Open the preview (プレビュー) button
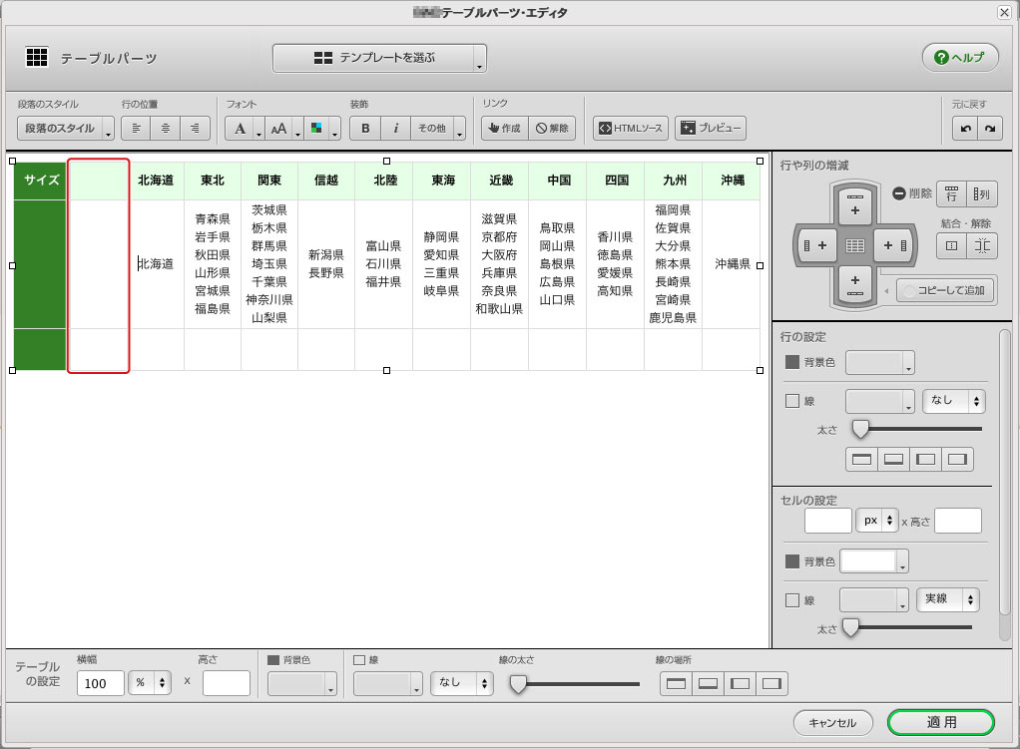This screenshot has width=1020, height=749. coord(711,128)
